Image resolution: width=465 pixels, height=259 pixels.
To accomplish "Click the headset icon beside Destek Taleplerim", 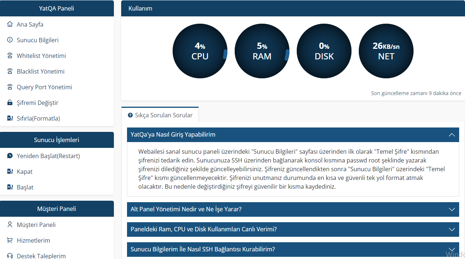I will coord(10,256).
